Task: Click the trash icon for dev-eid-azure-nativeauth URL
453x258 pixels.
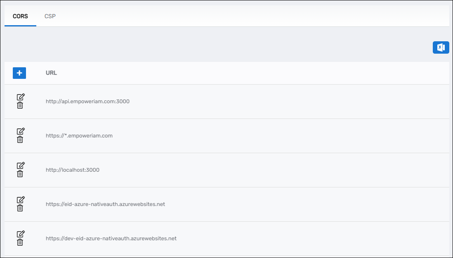Action: coord(20,243)
